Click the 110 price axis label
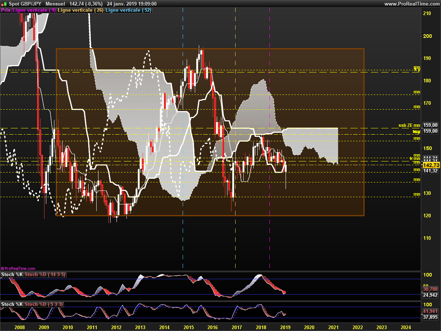This screenshot has height=331, width=441. (427, 238)
